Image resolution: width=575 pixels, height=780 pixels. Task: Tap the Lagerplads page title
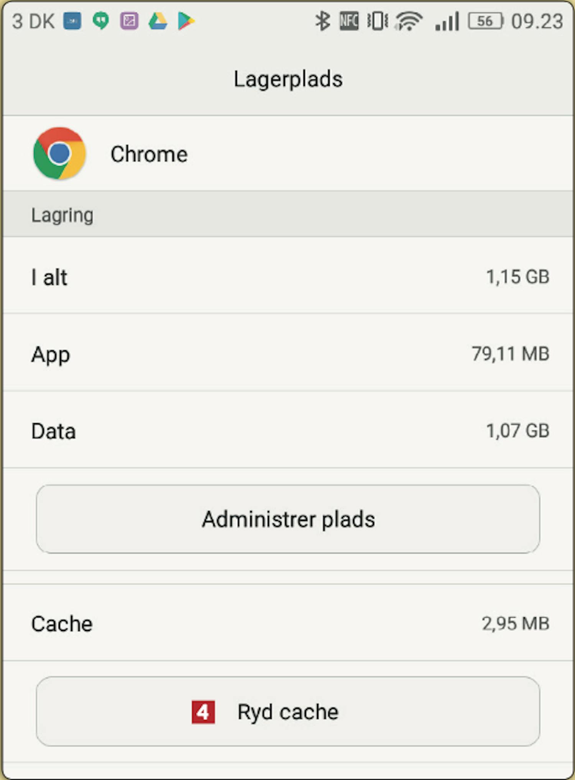tap(288, 80)
